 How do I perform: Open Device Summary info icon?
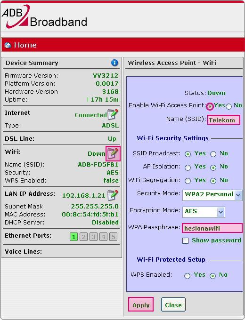[114, 63]
